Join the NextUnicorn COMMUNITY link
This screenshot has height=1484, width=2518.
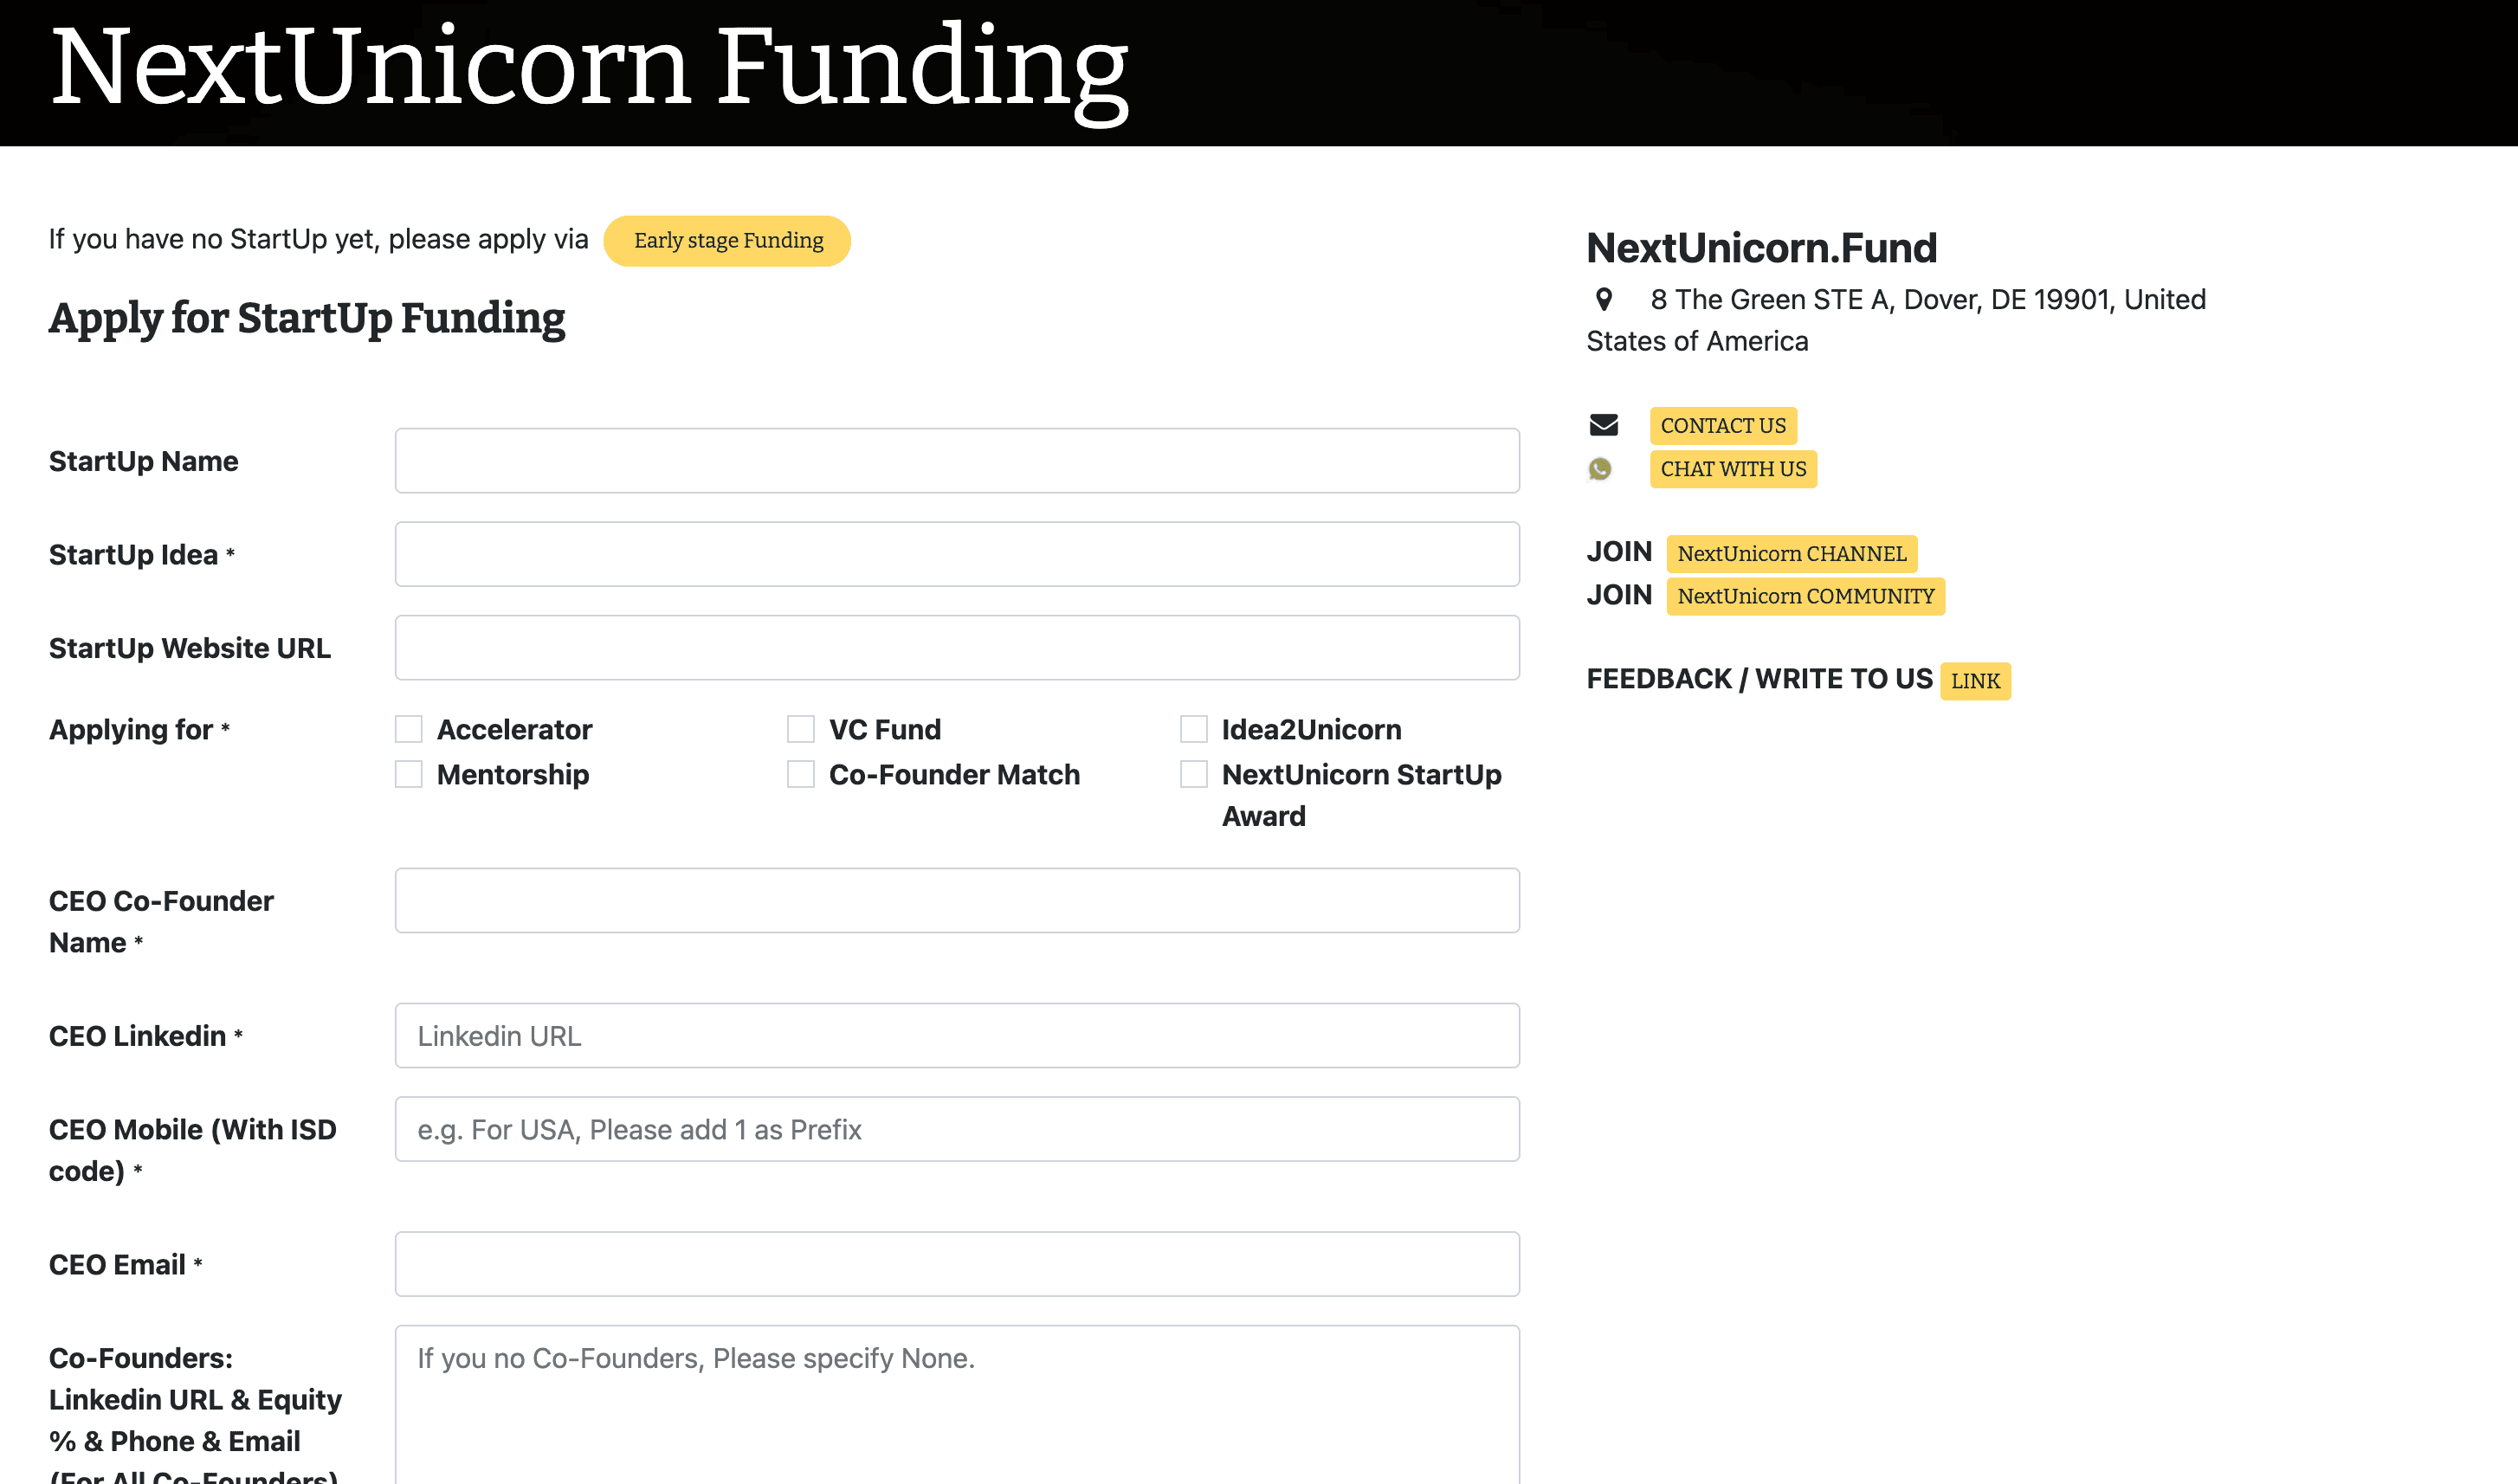(x=1805, y=596)
